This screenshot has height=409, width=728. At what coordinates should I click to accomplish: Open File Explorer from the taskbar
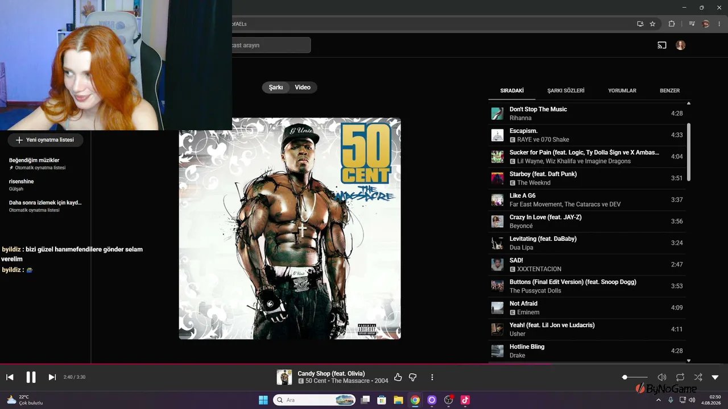point(398,400)
